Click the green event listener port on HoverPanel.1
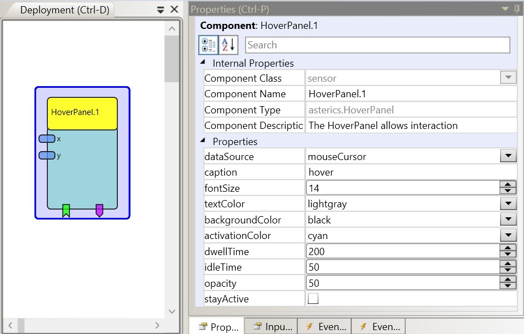The image size is (524, 334). point(66,210)
